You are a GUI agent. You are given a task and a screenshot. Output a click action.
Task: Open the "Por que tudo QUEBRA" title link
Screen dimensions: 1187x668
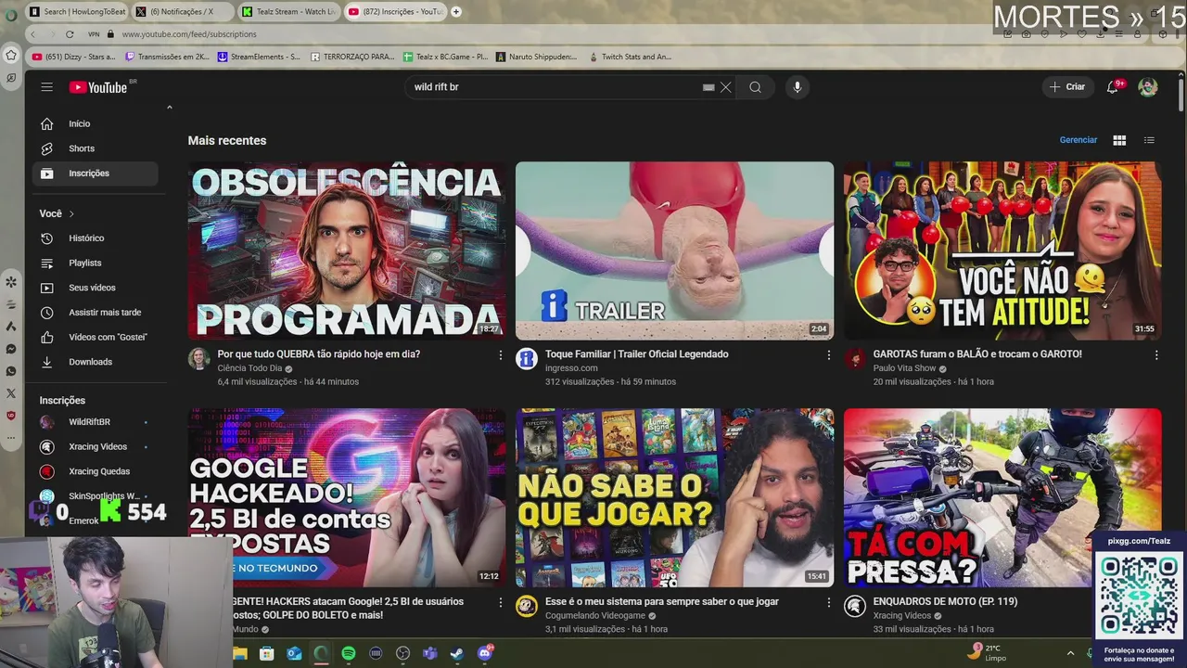click(x=319, y=354)
